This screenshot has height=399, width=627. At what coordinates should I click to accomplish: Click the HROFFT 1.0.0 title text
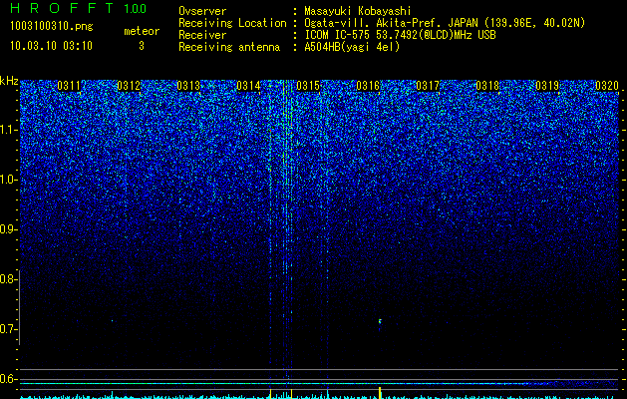coord(79,8)
